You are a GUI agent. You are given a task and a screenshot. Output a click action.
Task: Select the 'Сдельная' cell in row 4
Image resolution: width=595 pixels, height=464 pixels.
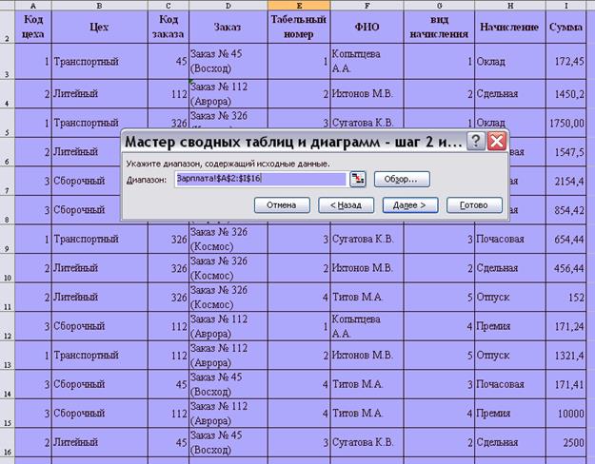(510, 94)
